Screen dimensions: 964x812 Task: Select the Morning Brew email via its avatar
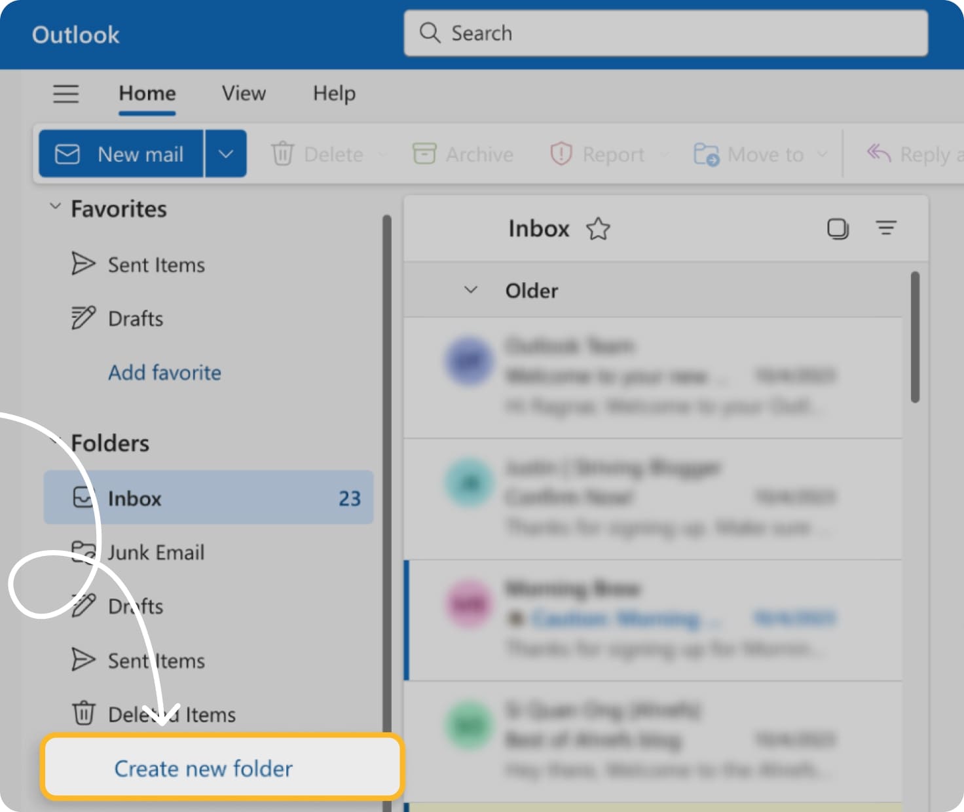click(469, 603)
